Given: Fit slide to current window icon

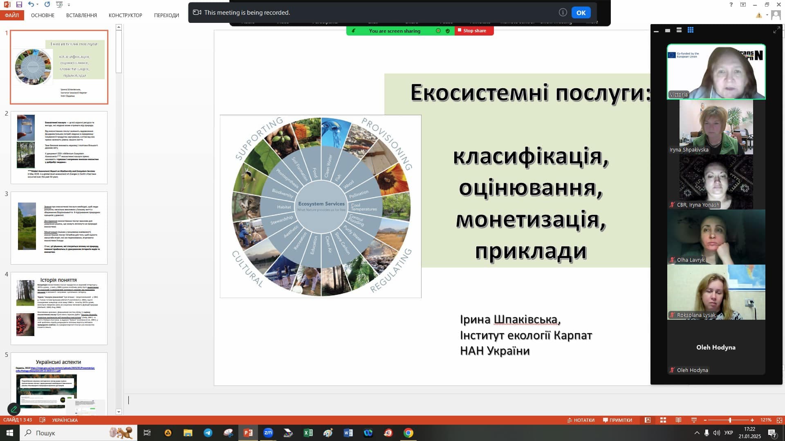Looking at the screenshot, I should point(779,420).
